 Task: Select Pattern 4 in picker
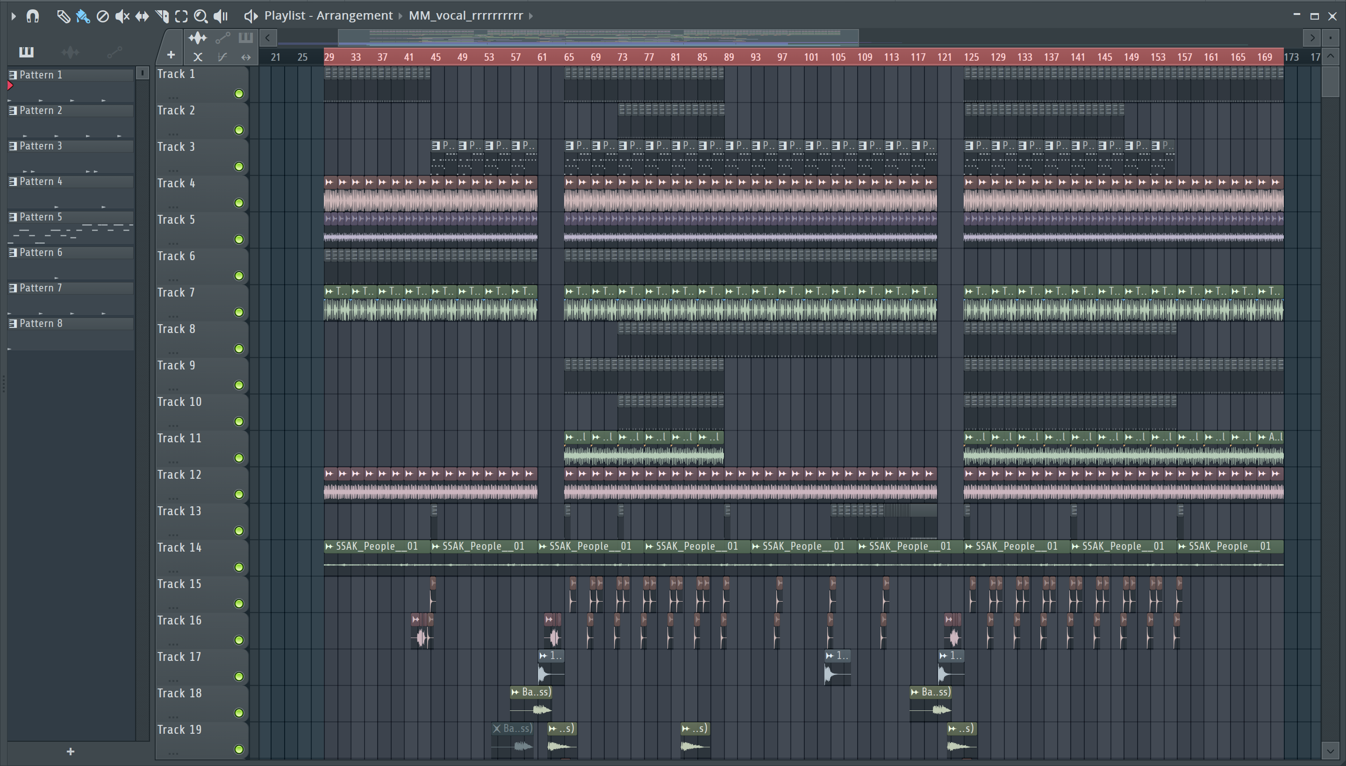(71, 182)
